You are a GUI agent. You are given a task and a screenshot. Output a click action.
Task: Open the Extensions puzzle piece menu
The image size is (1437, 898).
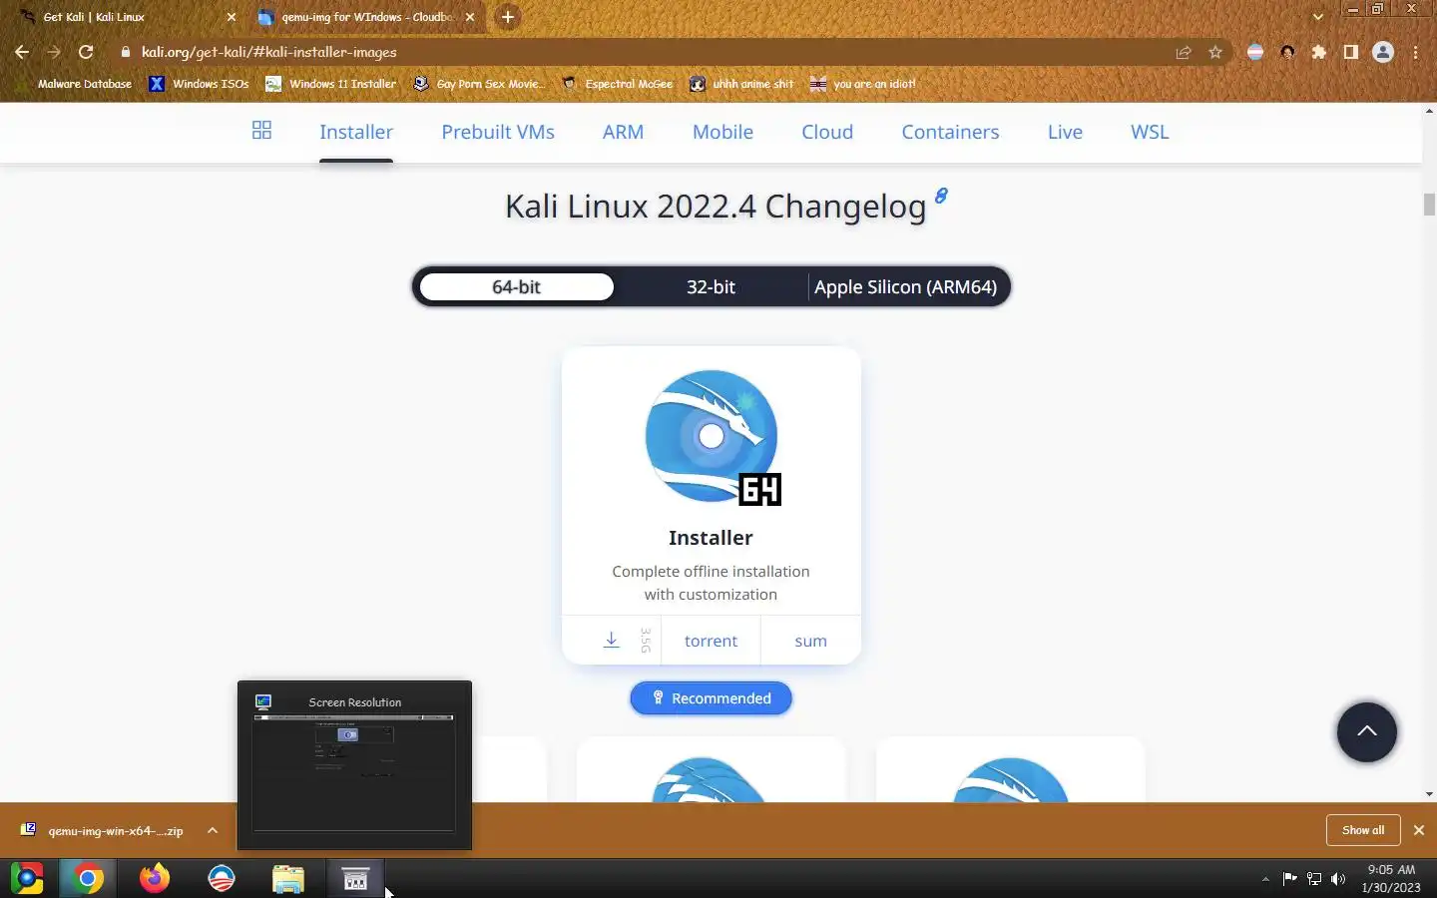coord(1319,52)
